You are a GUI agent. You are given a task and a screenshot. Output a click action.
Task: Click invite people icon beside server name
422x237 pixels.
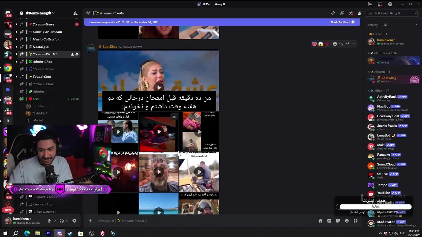point(75,13)
